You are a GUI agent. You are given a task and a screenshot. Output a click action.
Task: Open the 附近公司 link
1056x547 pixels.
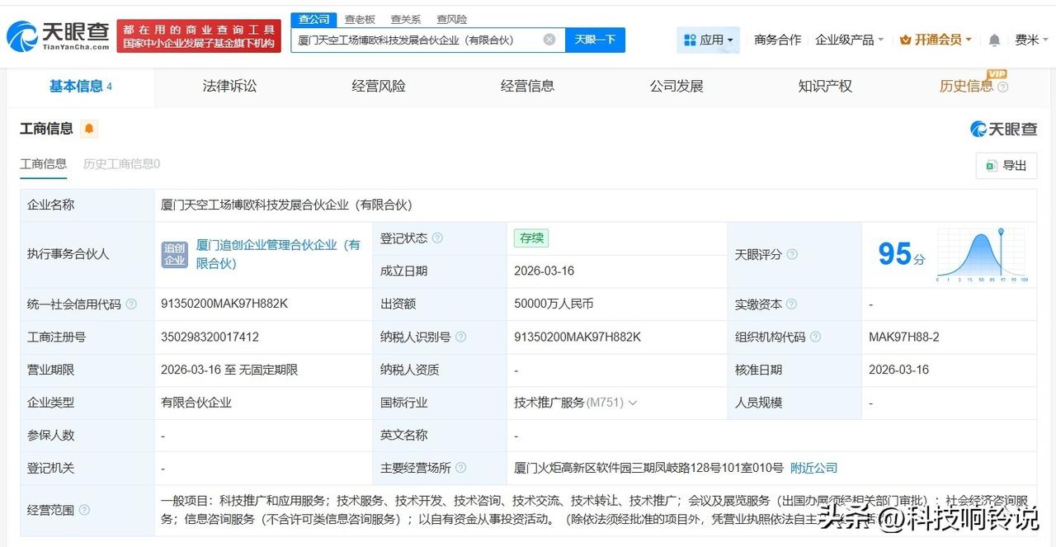(813, 468)
